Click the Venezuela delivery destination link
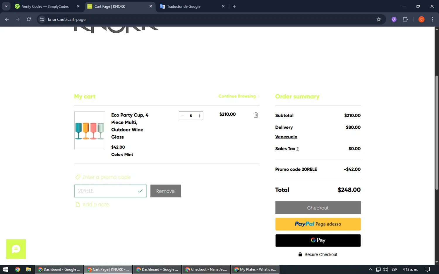This screenshot has width=439, height=274. pyautogui.click(x=286, y=137)
